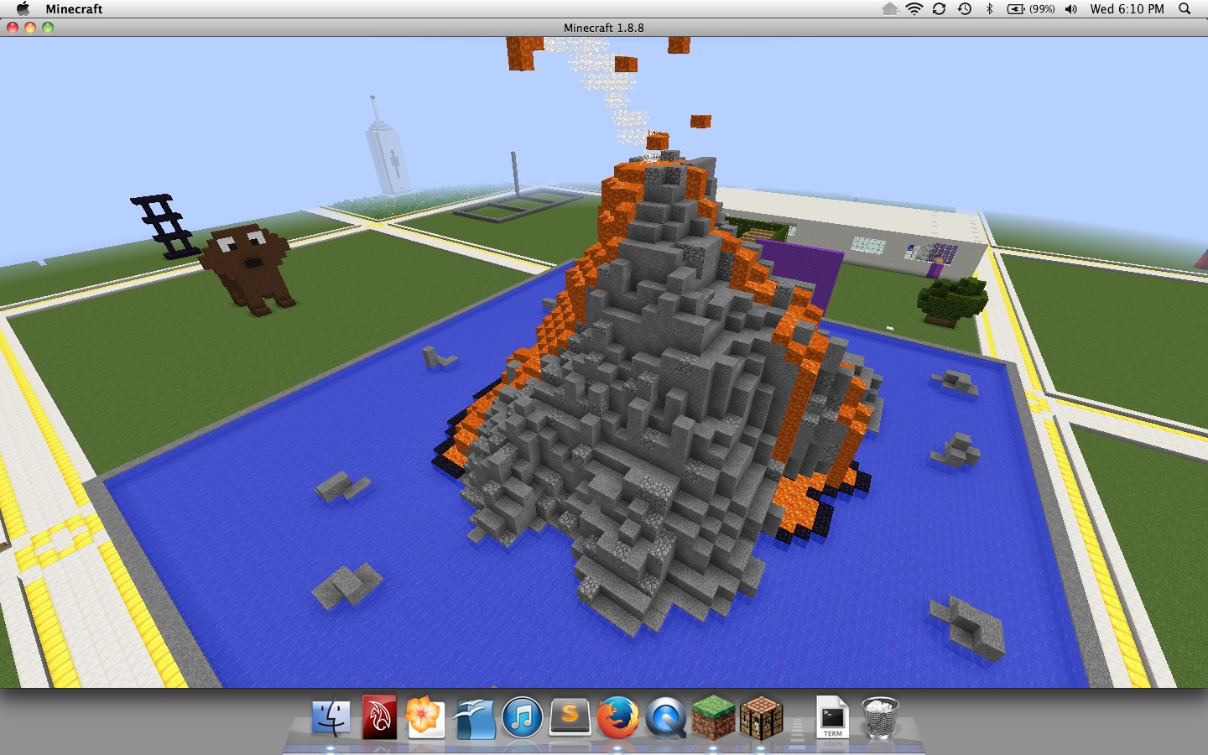Launch Firefox from the Dock

pos(617,718)
